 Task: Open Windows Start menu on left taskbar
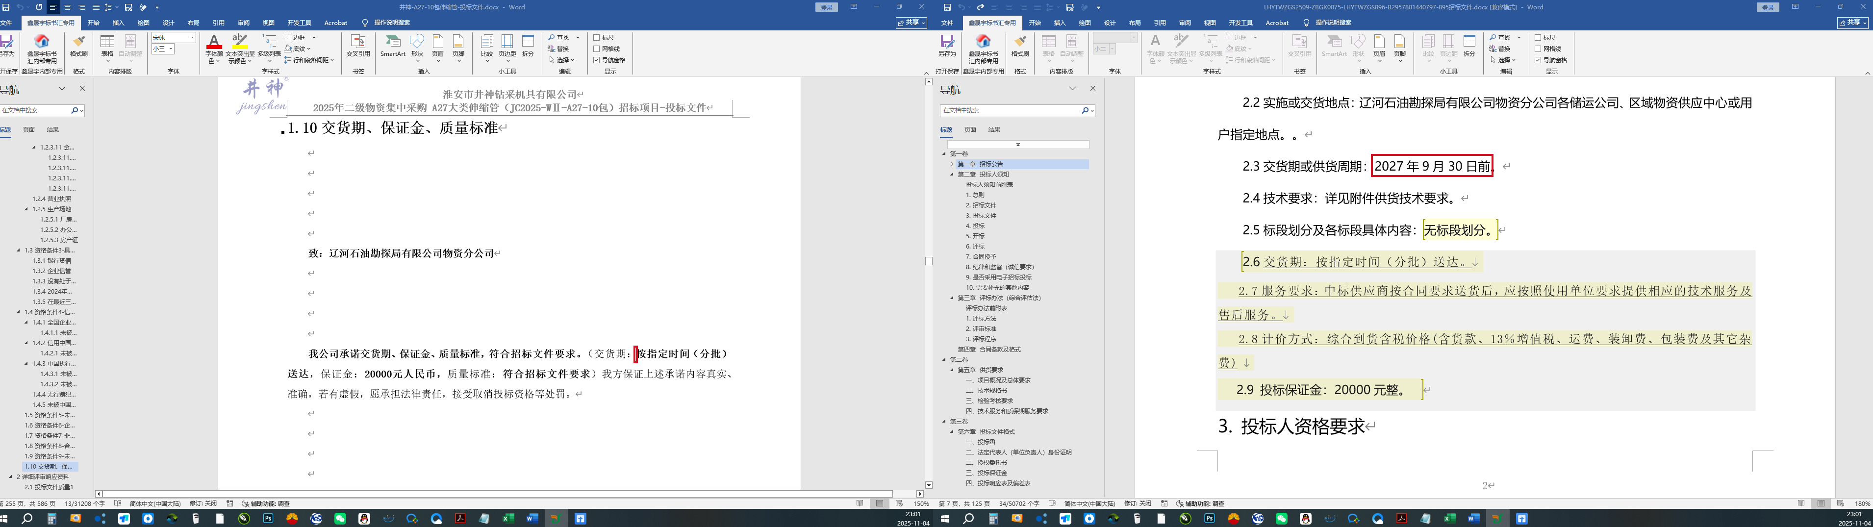pyautogui.click(x=3, y=518)
